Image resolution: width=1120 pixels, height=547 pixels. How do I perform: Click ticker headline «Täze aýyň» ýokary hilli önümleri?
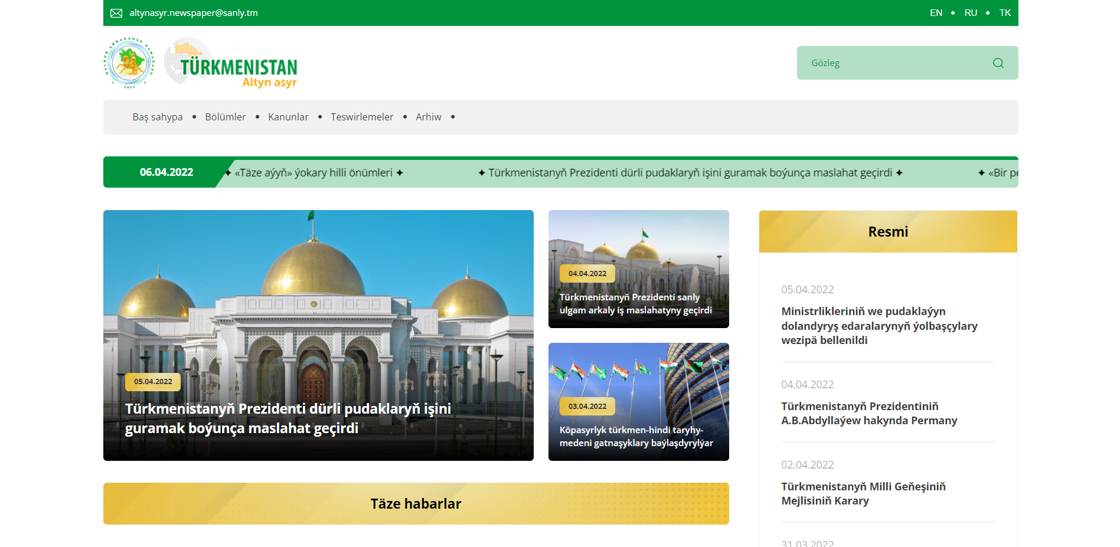point(314,173)
